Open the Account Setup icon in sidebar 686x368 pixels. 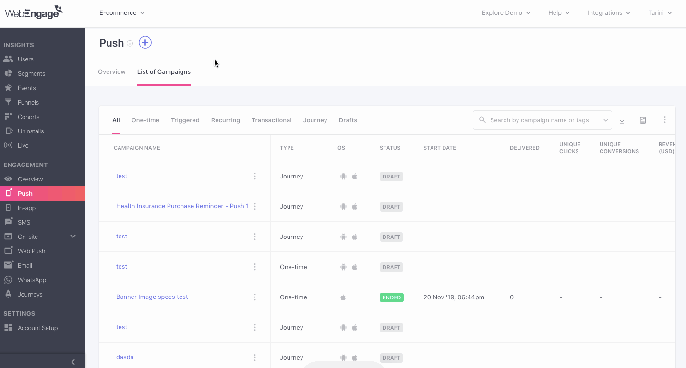click(x=8, y=328)
